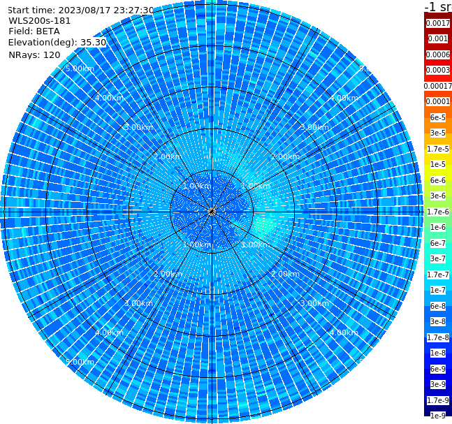Select the northwest 2.00km range label

[168, 156]
